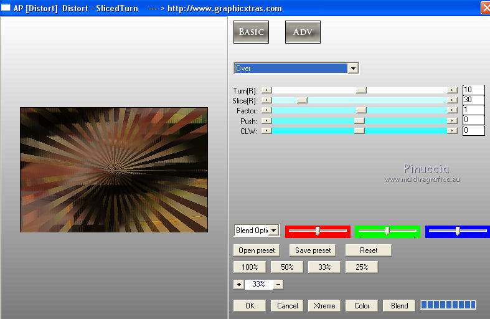490x319 pixels.
Task: Open the Blend Options dropdown
Action: point(257,231)
